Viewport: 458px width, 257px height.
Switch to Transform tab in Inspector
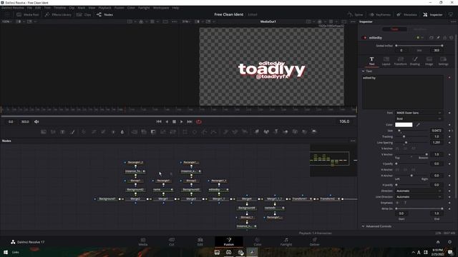point(401,61)
